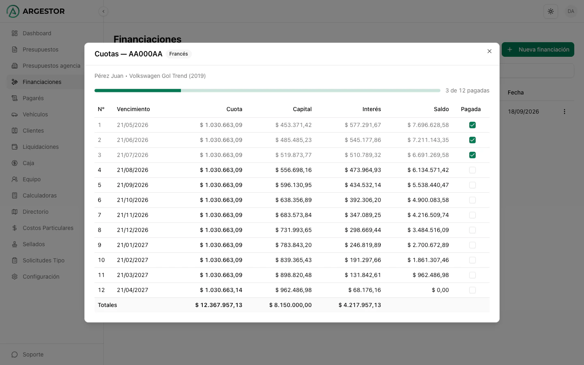Uncheck Pagada for the 21/07/2026 installment
Image resolution: width=584 pixels, height=365 pixels.
472,155
